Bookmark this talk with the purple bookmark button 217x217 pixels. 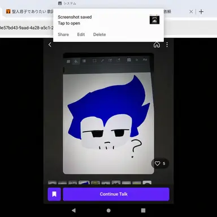coord(54,194)
